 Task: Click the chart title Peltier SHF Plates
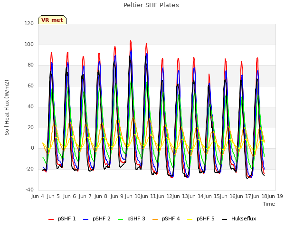tap(151, 5)
